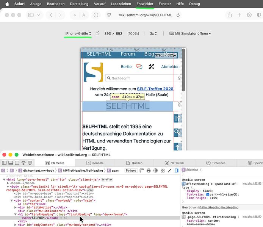Switch to the Timelines tab
263x227 pixels.
point(216,163)
